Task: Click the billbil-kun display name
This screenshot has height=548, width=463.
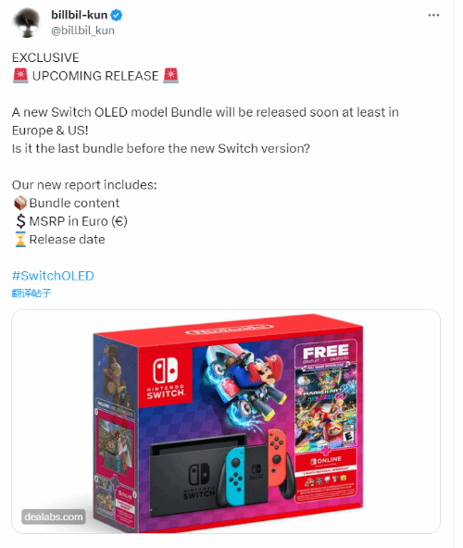Action: click(80, 15)
